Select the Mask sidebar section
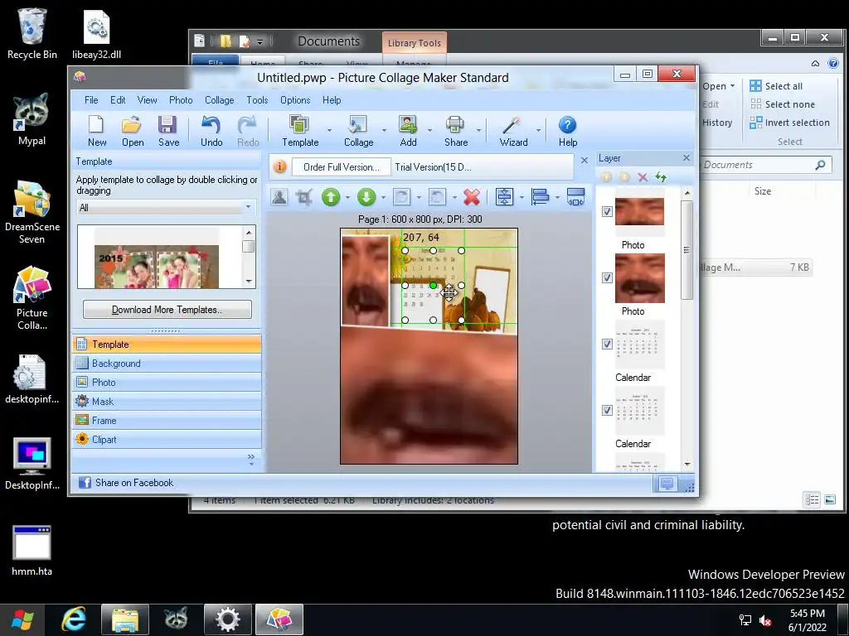 [x=166, y=402]
